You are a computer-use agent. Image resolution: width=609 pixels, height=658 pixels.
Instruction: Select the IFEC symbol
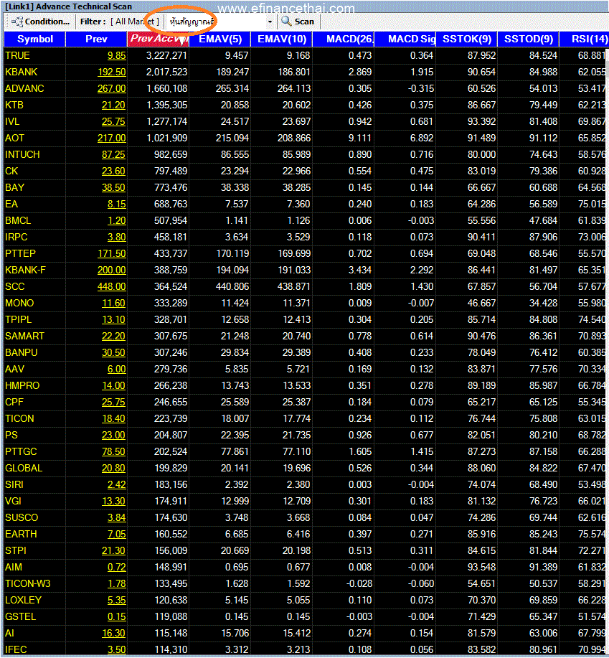click(x=16, y=649)
